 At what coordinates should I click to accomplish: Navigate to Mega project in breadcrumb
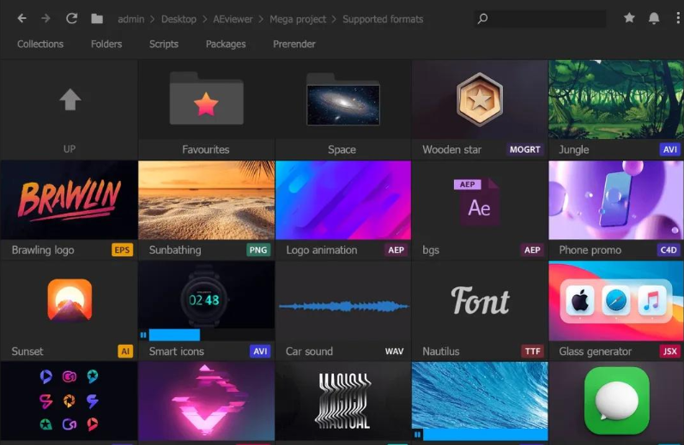[299, 19]
